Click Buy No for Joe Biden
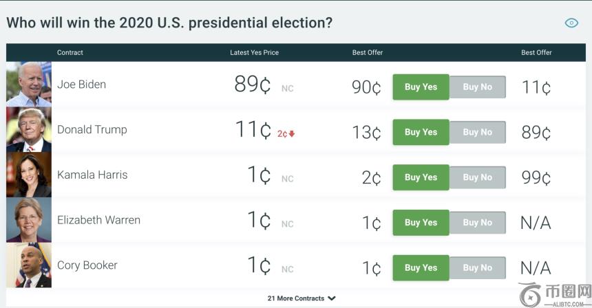 (478, 87)
